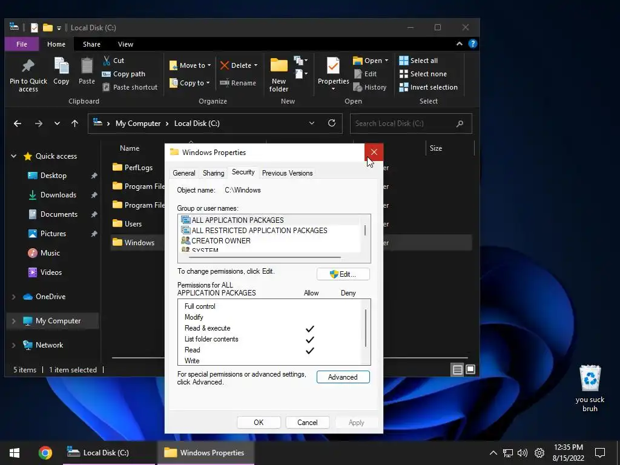Image resolution: width=620 pixels, height=465 pixels.
Task: Click the Properties checkmark icon in ribbon
Action: click(333, 65)
